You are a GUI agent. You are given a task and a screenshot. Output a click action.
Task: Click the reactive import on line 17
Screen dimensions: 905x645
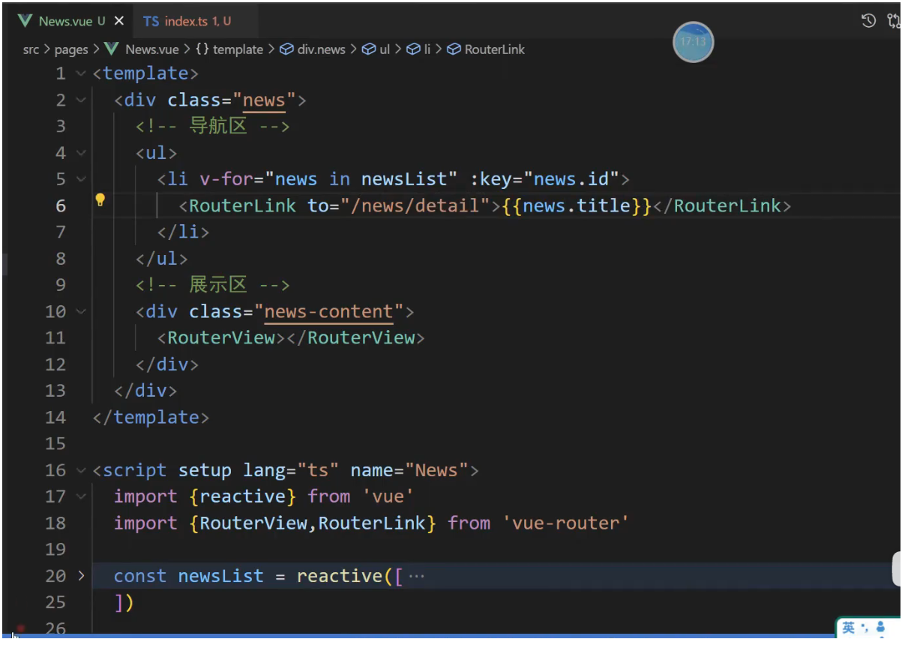[243, 496]
